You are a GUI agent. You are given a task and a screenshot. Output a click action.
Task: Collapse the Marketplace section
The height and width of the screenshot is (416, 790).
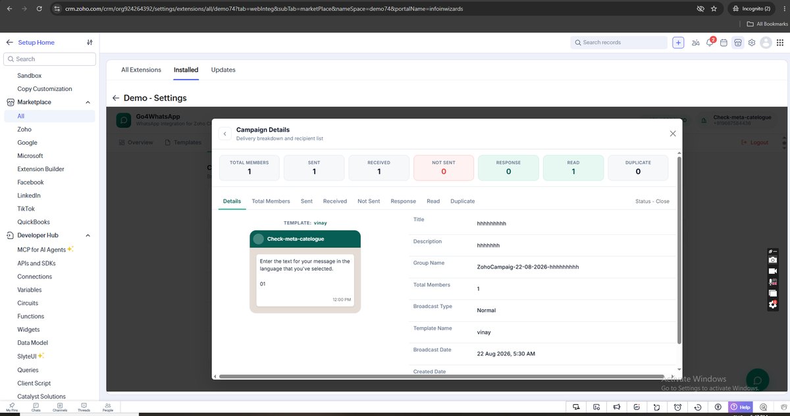point(88,103)
